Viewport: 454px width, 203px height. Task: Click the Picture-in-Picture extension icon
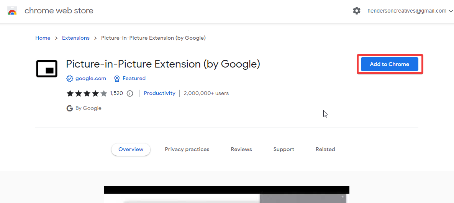[47, 69]
